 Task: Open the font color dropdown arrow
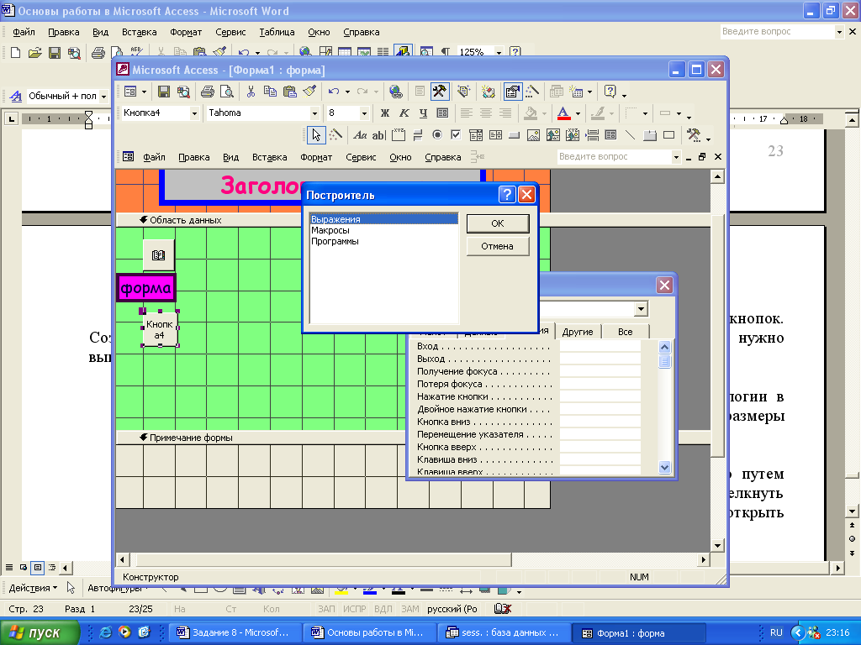coord(578,114)
